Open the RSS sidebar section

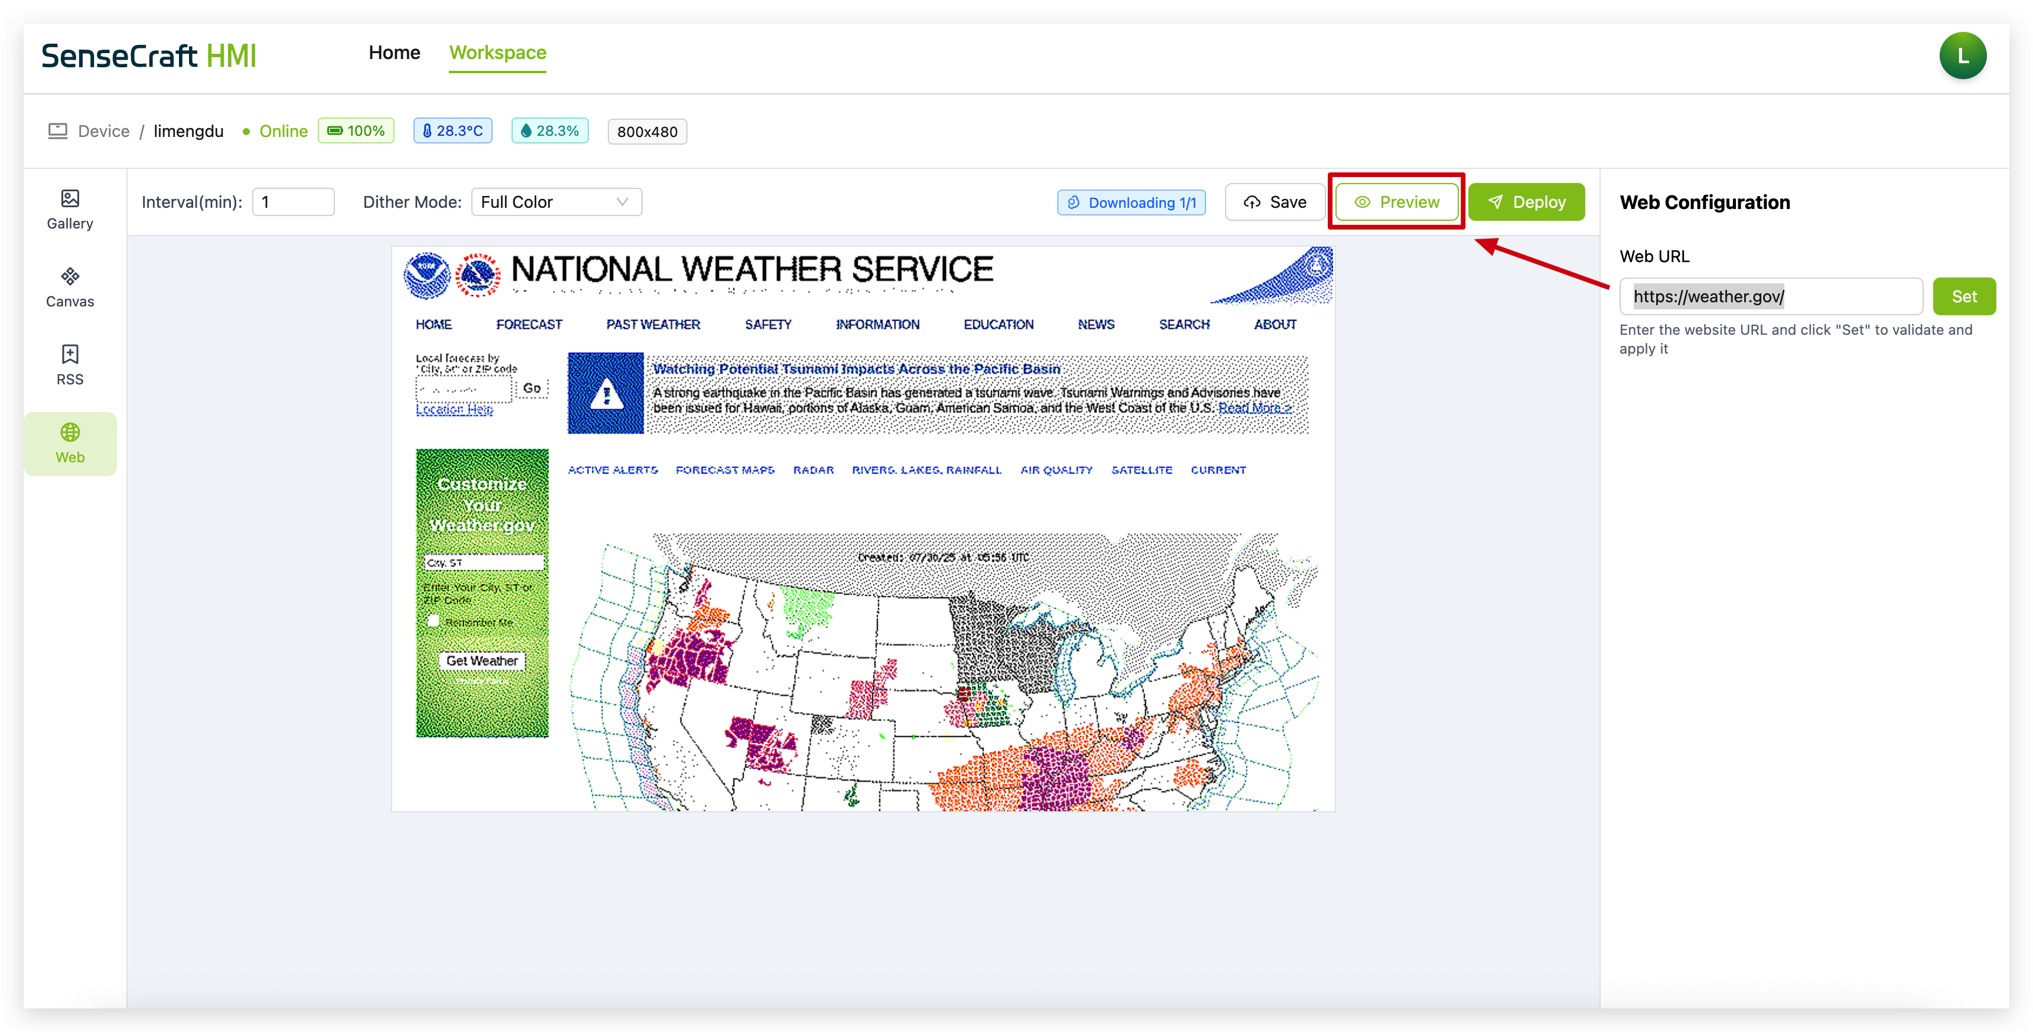[70, 366]
